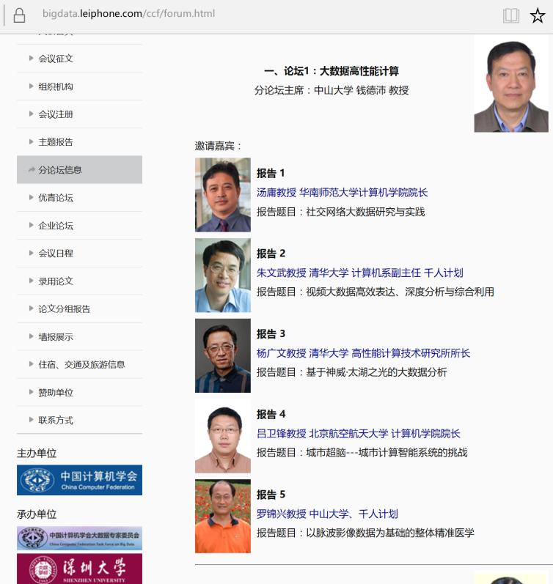Click the 主办单位 section label
The image size is (553, 584).
coord(37,454)
